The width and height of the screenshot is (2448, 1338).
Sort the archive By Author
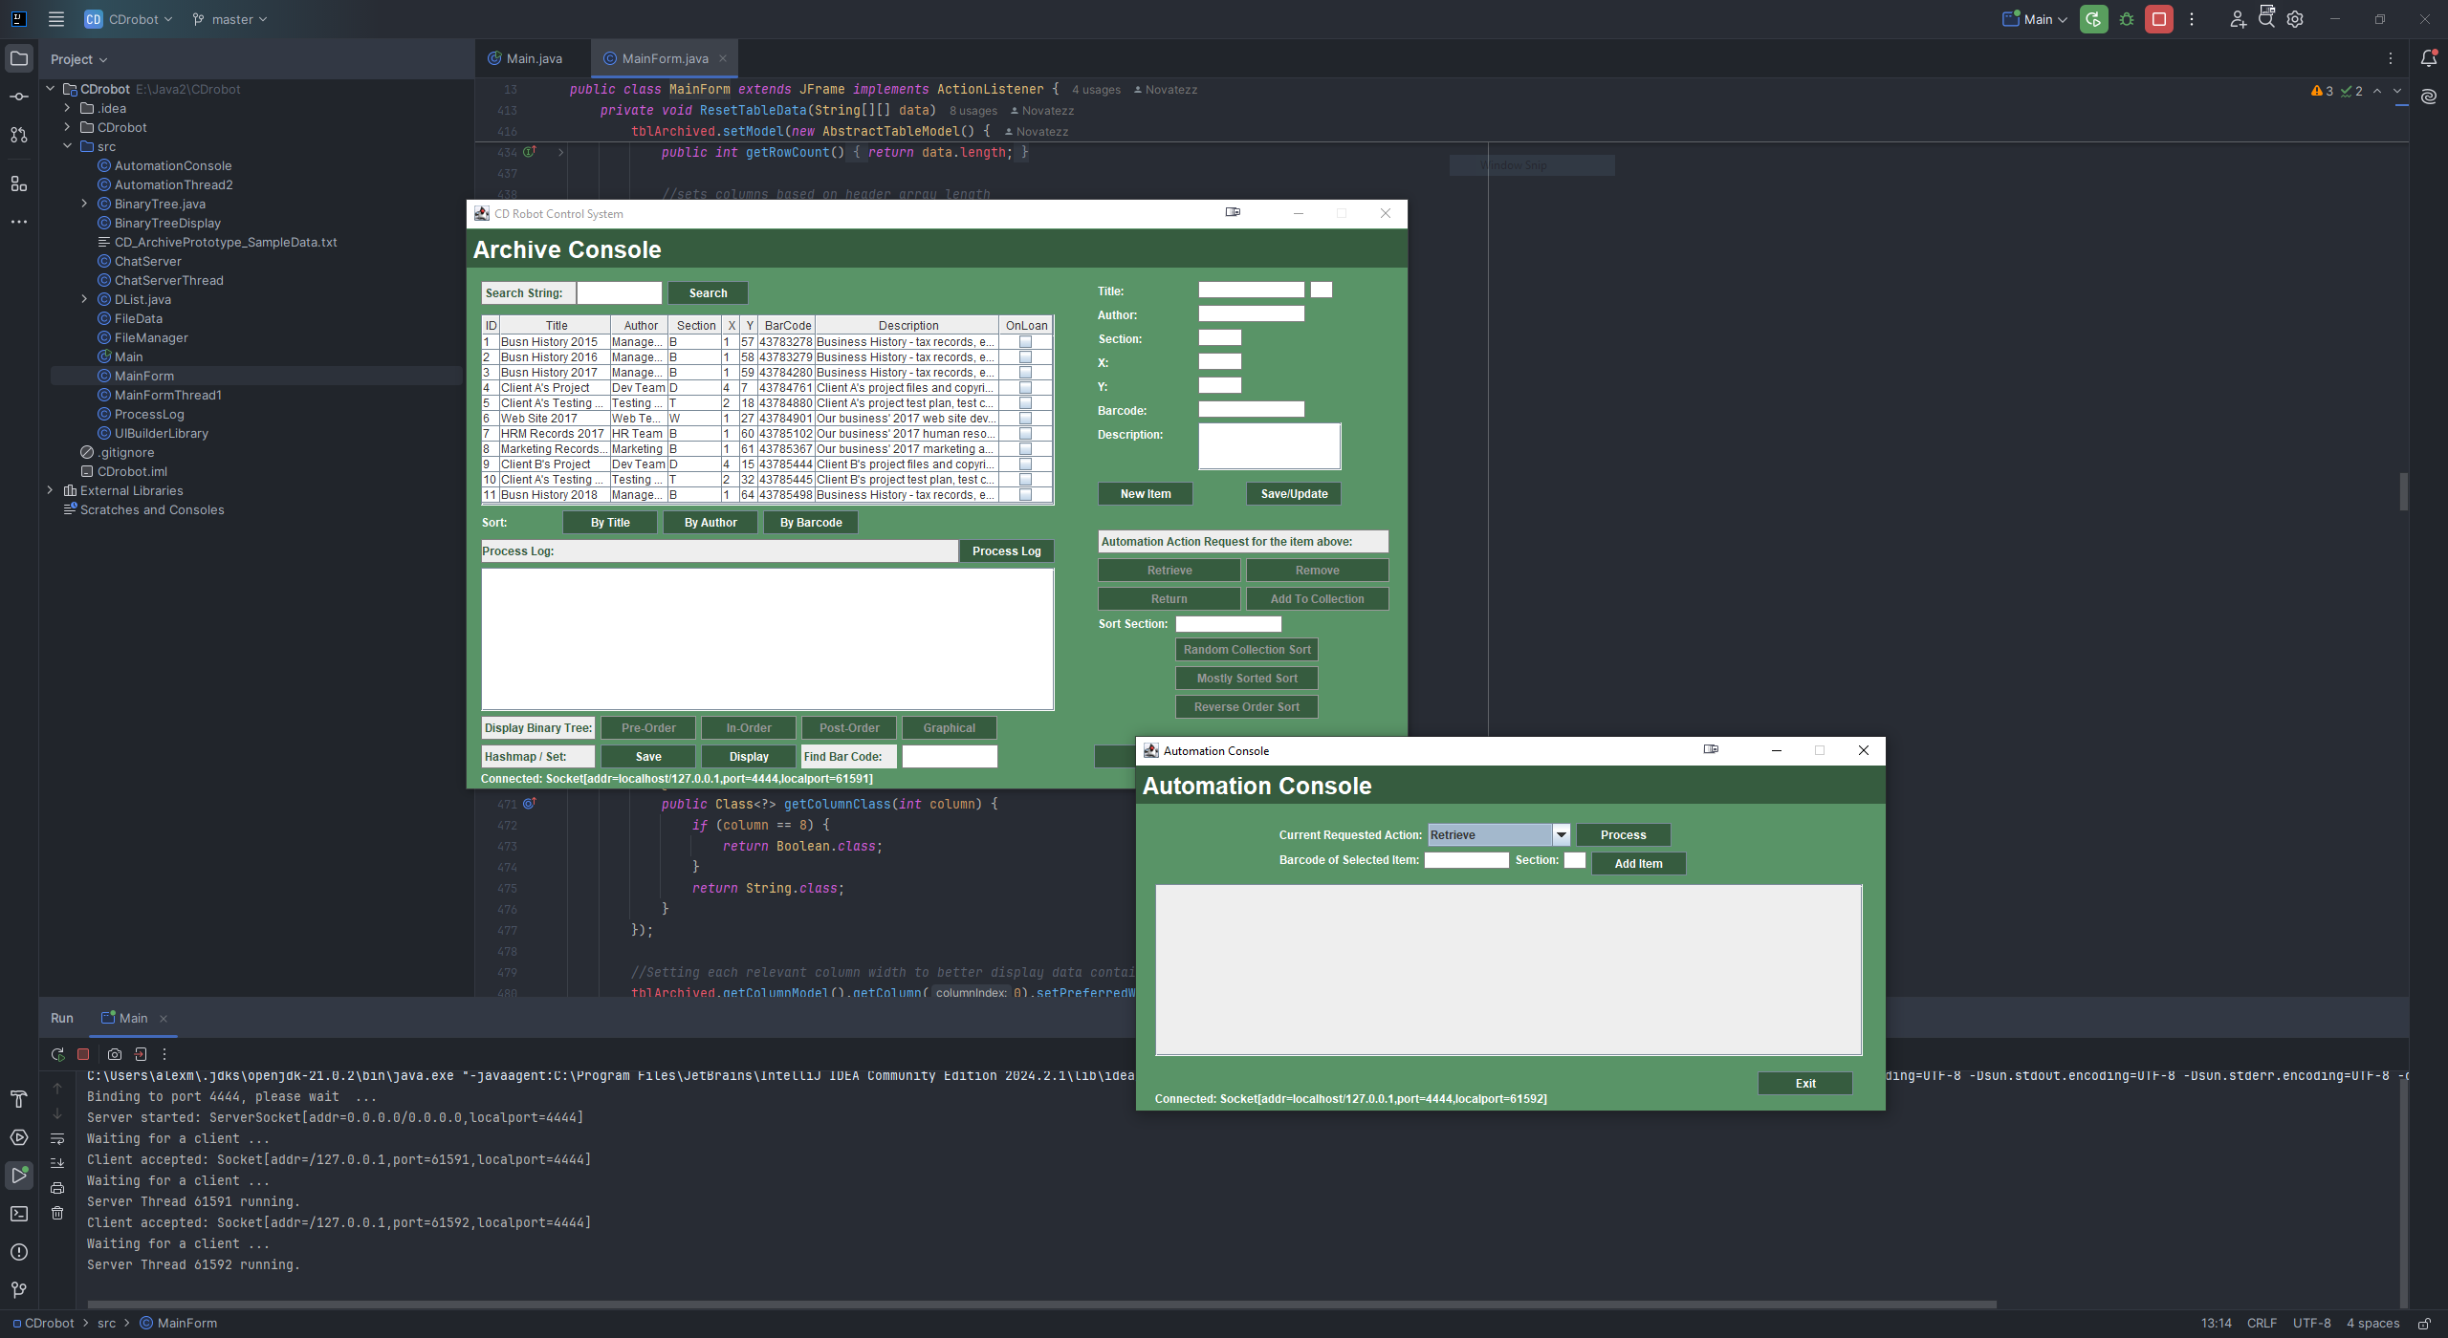[x=710, y=523]
